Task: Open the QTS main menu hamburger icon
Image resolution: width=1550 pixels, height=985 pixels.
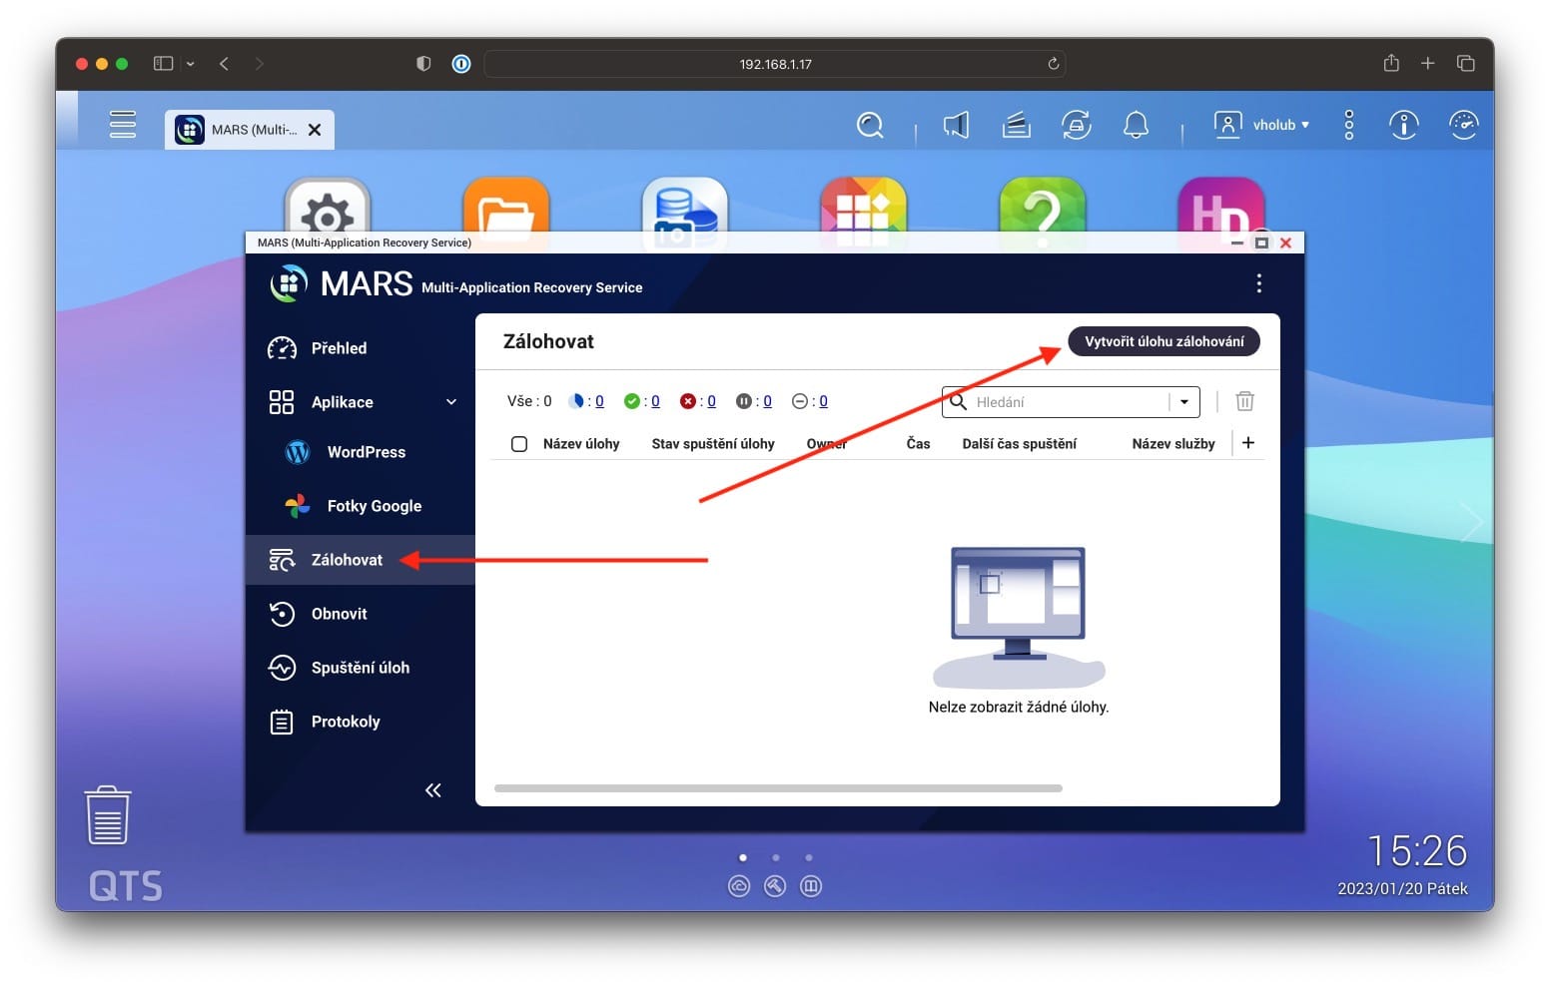Action: click(123, 125)
